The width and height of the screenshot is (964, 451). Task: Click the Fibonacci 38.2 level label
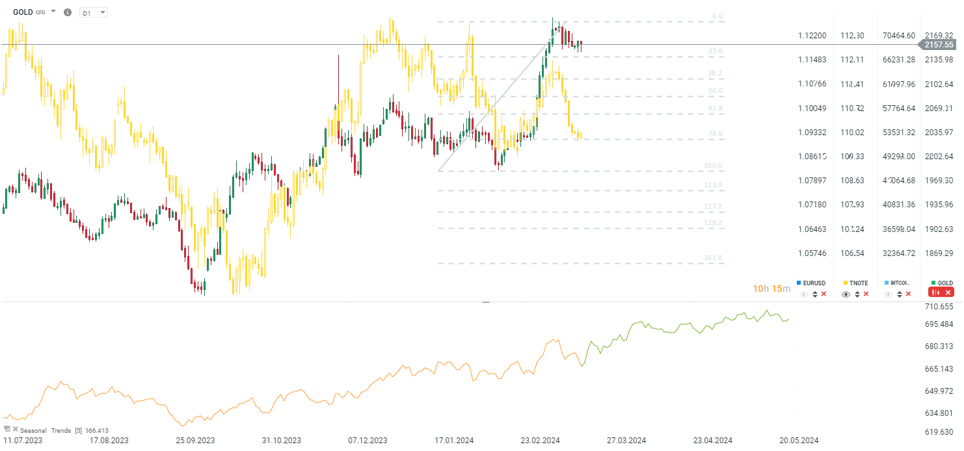(x=716, y=73)
